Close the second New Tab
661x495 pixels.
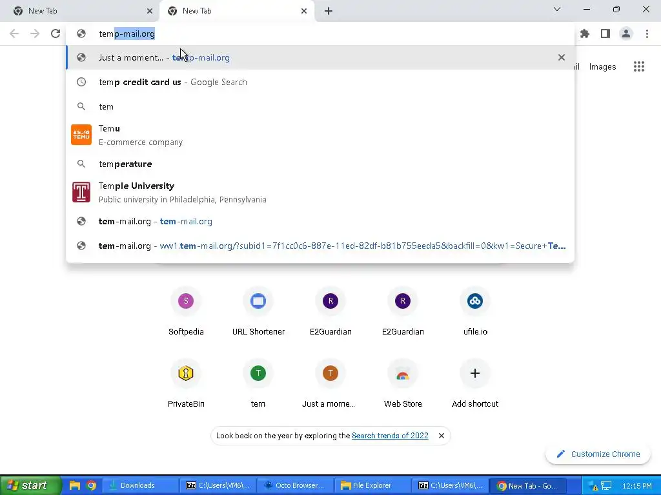tap(304, 11)
